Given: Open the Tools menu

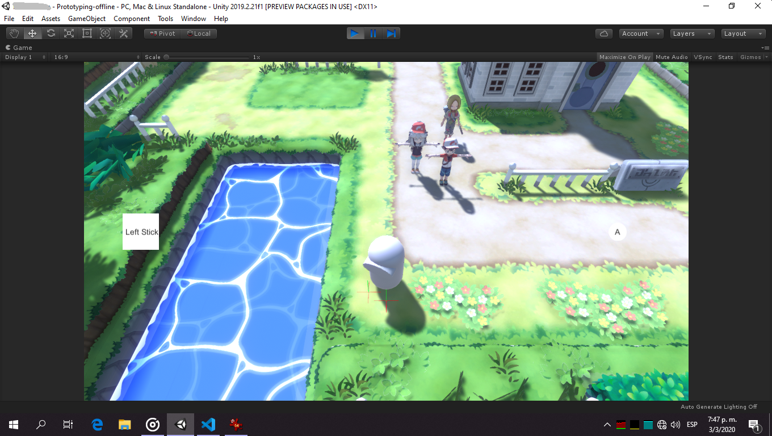Looking at the screenshot, I should coord(166,19).
